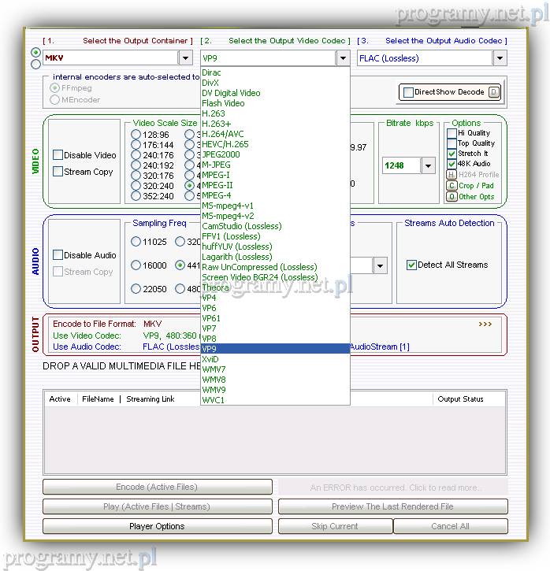Click the FileName column header
The height and width of the screenshot is (571, 550).
click(x=98, y=399)
